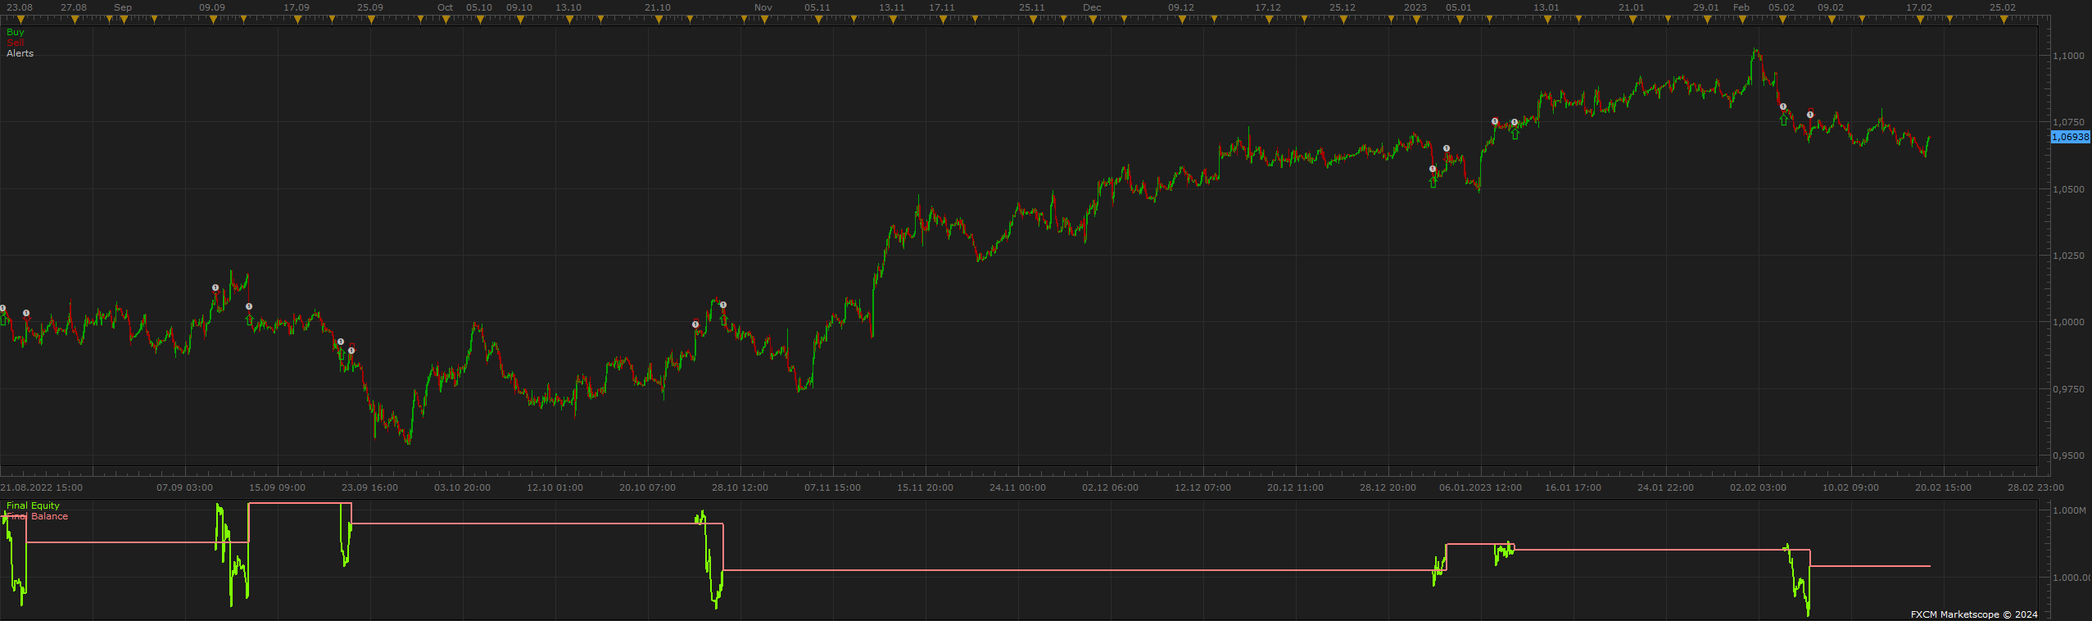Click the 0,9750 price axis label

coord(2068,389)
